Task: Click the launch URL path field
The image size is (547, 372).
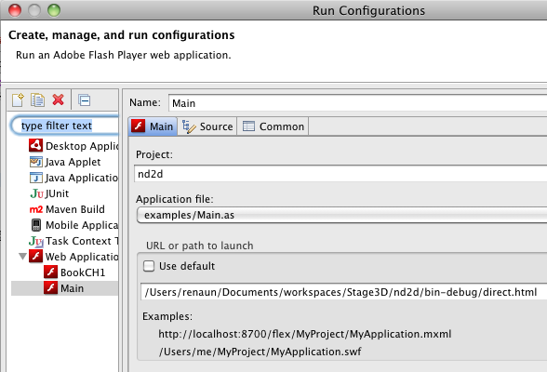Action: tap(343, 292)
